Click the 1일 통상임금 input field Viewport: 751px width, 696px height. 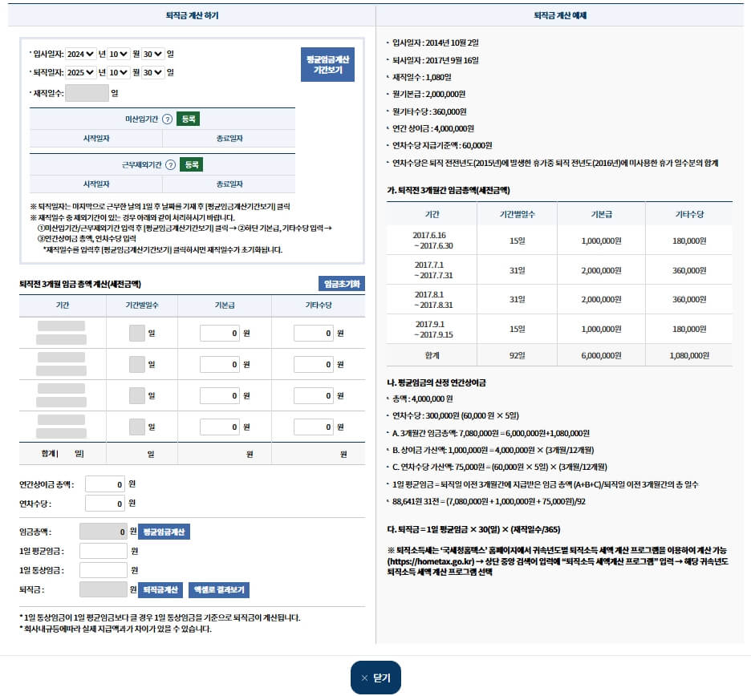coord(104,570)
